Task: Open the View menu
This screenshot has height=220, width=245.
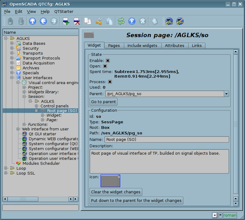Action: click(31, 11)
